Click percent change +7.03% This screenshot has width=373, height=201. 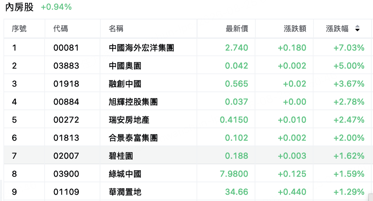click(x=349, y=48)
